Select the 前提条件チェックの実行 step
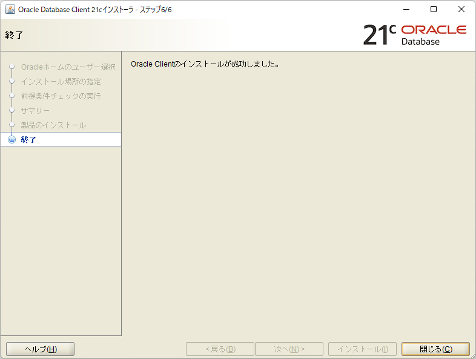This screenshot has height=359, width=476. [61, 96]
